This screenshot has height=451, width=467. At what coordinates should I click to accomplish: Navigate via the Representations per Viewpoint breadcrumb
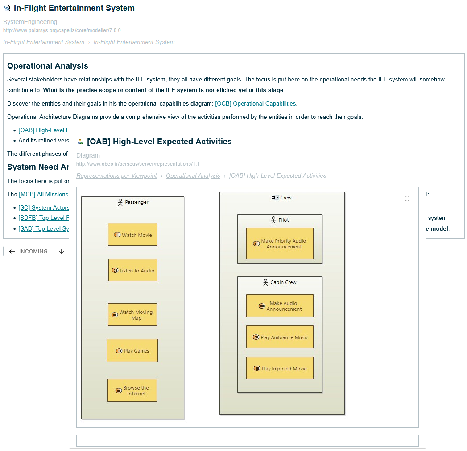click(x=116, y=175)
